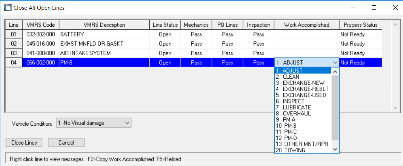The height and width of the screenshot is (166, 403).
Task: Collapse the Work Accomplished ADJUST combo box
Action: click(x=335, y=63)
